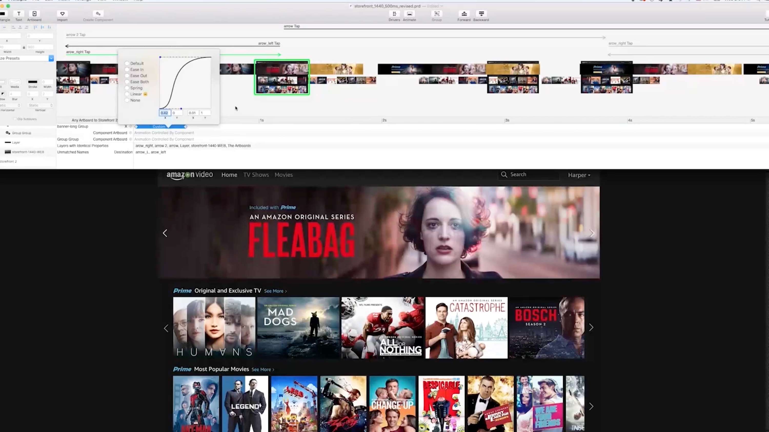
Task: Select the Default easing option
Action: [127, 63]
